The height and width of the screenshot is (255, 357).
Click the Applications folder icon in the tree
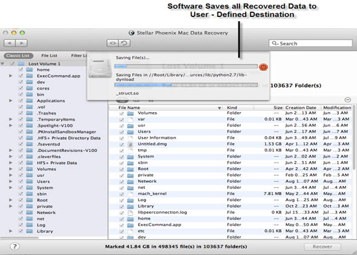[30, 101]
